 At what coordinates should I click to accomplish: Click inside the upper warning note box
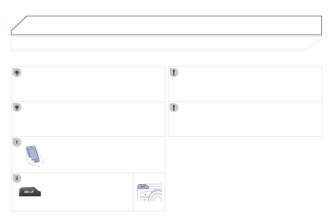[x=246, y=85]
